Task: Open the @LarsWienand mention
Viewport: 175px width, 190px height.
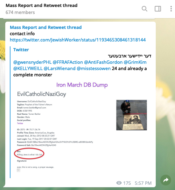Action: click(x=59, y=68)
